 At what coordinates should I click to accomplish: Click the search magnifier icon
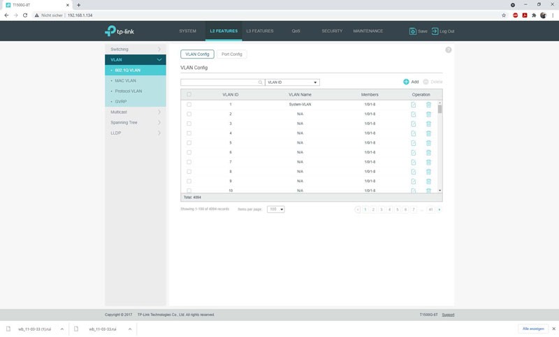coord(261,82)
